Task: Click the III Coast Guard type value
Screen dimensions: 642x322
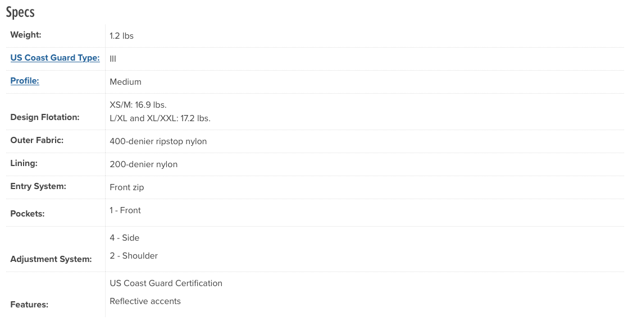Action: point(113,59)
